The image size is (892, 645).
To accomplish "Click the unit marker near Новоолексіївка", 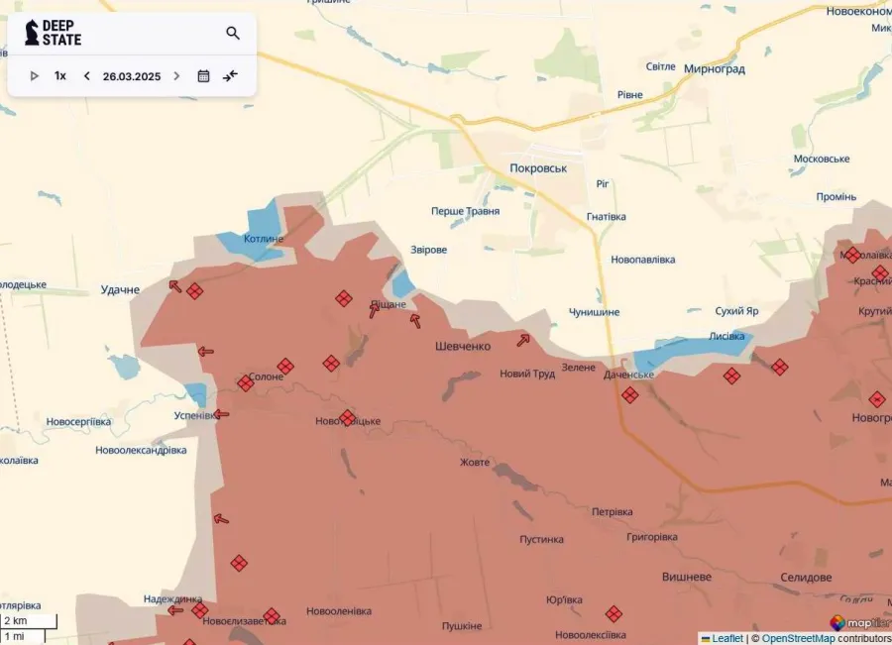I will pos(614,614).
